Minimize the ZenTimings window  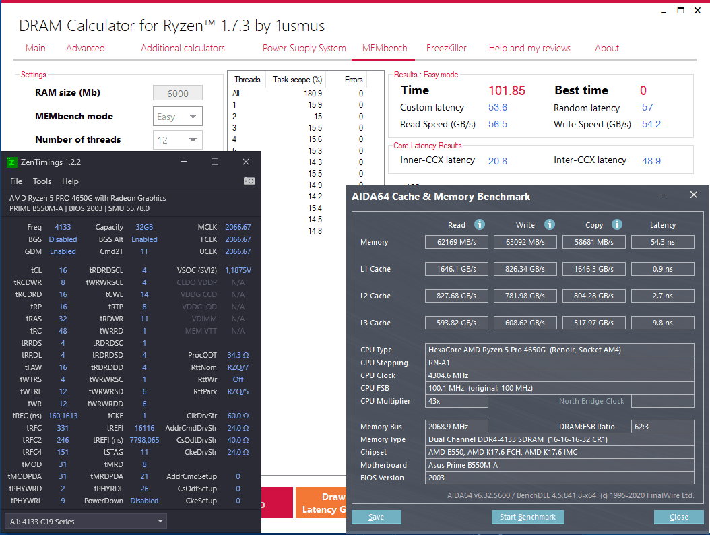(184, 162)
